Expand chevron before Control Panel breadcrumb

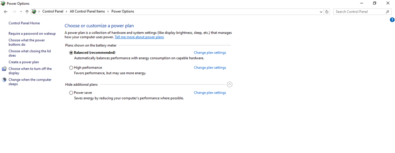(39, 11)
